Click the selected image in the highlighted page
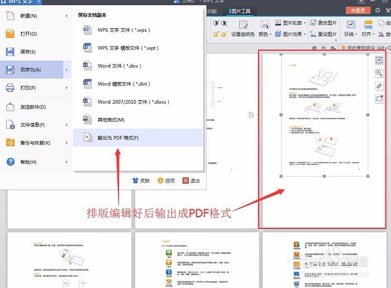391x288 pixels. pos(324,115)
